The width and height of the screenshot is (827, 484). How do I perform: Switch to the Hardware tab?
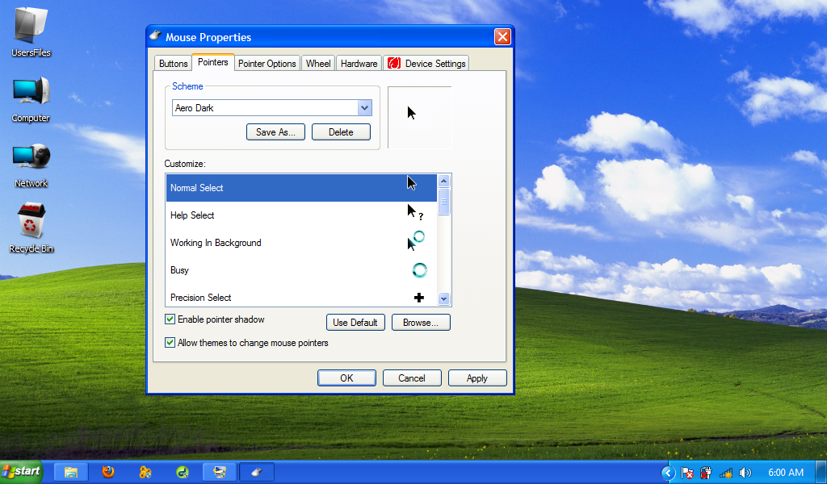click(x=359, y=63)
